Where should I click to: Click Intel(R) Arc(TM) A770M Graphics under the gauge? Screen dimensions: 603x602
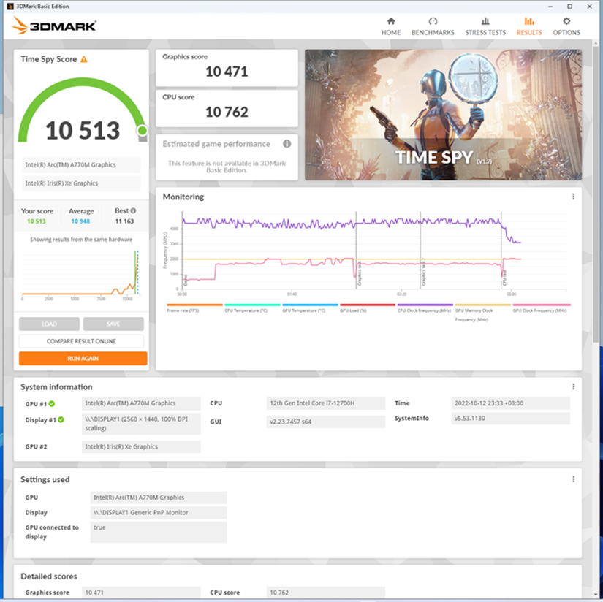click(81, 164)
